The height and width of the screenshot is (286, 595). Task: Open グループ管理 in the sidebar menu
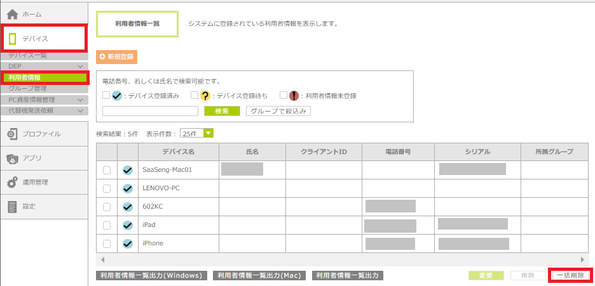point(27,88)
